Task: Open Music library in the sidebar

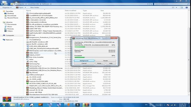Action: 10,26
